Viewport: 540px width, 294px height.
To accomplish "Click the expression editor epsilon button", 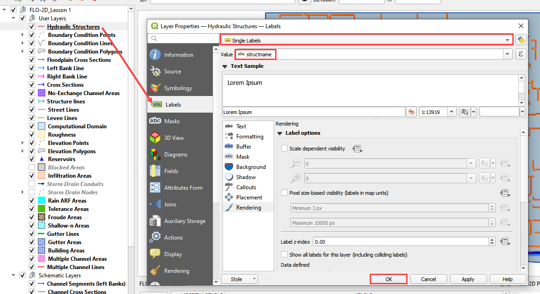I will click(x=521, y=54).
